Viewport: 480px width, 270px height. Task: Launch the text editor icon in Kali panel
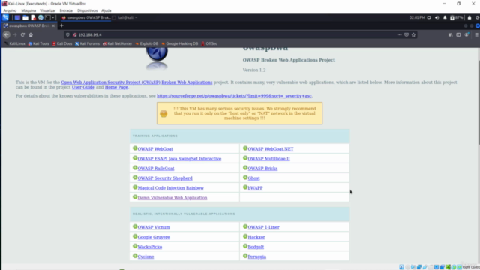pyautogui.click(x=33, y=18)
